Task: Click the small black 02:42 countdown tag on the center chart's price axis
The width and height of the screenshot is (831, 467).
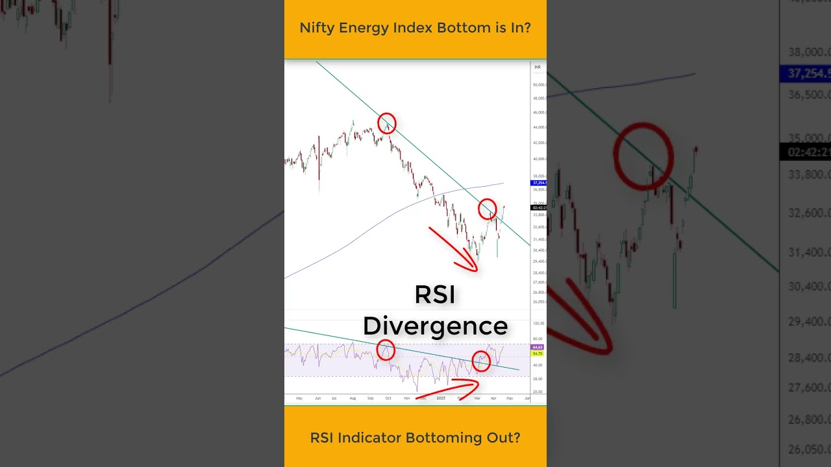Action: coord(539,208)
